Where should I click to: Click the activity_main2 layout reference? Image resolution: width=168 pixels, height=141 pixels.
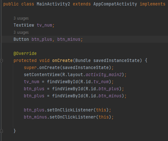pyautogui.click(x=104, y=75)
